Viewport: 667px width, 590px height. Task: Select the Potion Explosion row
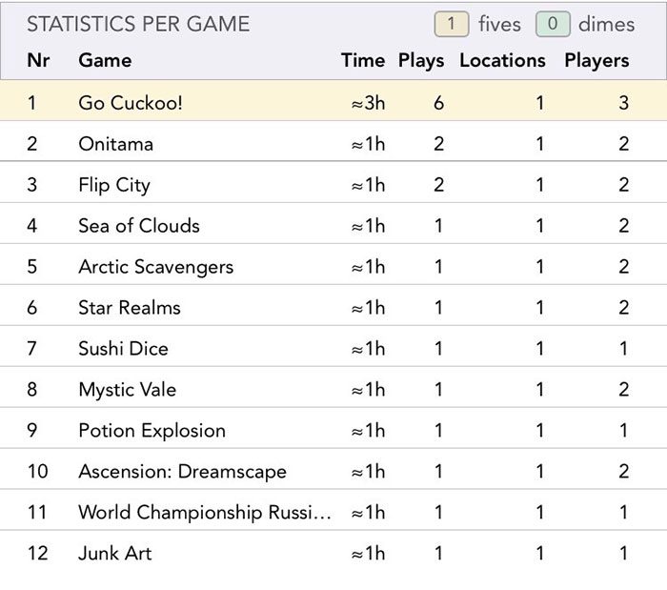333,428
